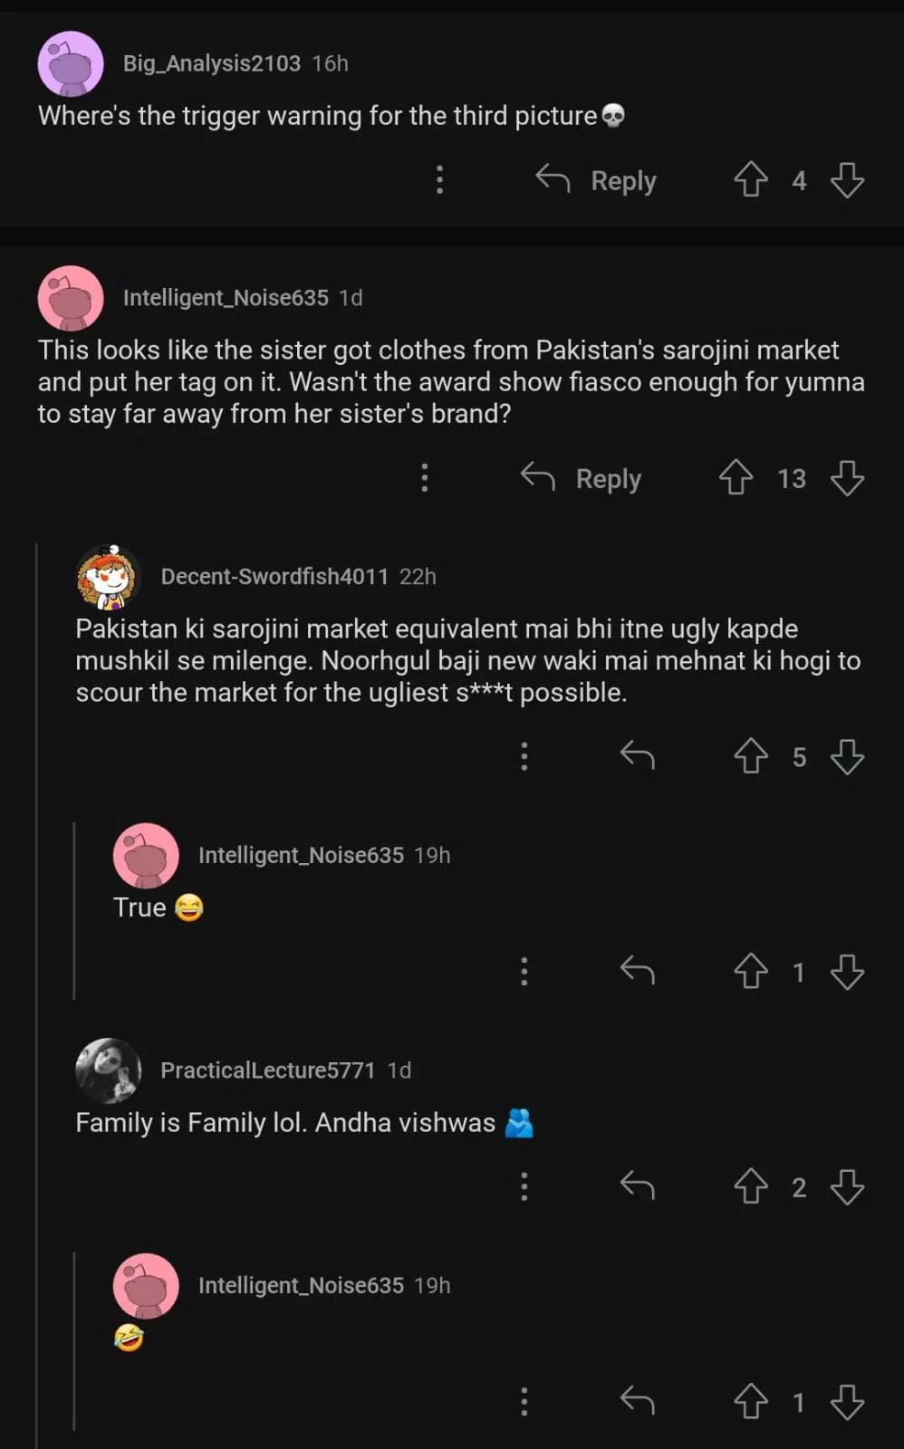The image size is (904, 1449).
Task: Tap PracticalLecture5771's profile photo avatar
Action: (x=108, y=1070)
